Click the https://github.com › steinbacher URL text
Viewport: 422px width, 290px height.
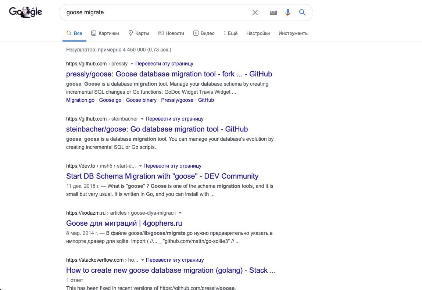click(102, 119)
